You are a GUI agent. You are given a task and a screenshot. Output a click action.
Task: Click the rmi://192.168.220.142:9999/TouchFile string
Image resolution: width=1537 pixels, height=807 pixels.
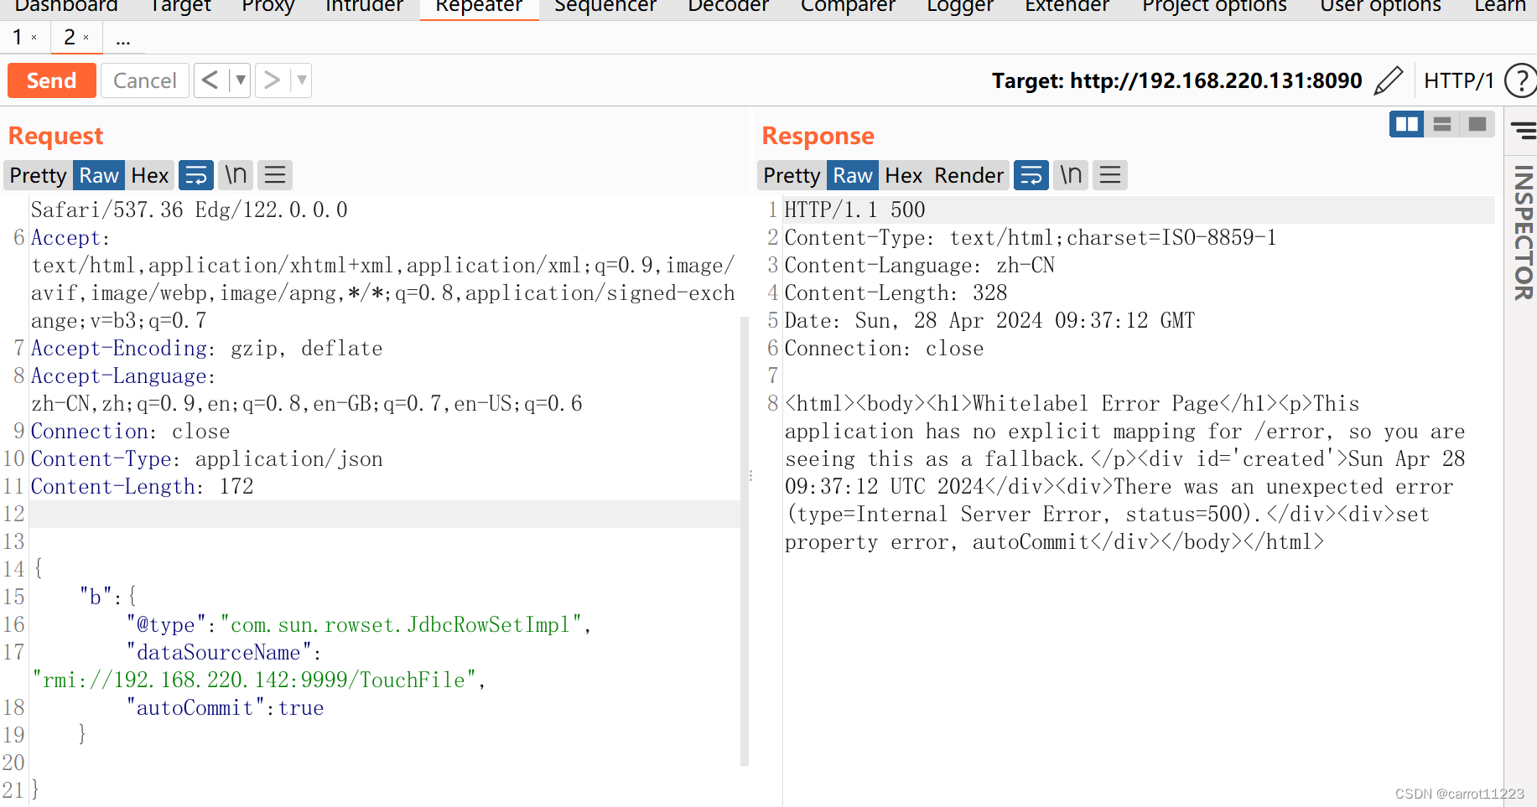tap(255, 680)
